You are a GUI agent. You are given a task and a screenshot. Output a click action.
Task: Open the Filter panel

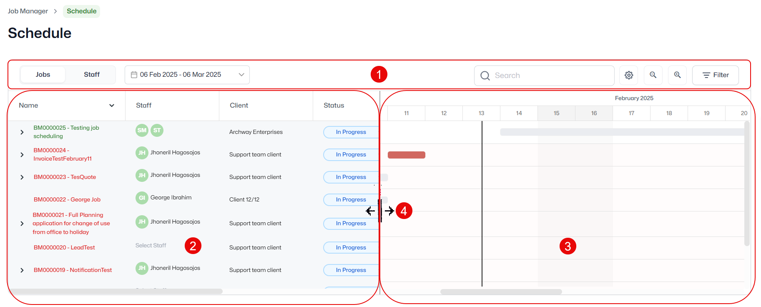716,75
